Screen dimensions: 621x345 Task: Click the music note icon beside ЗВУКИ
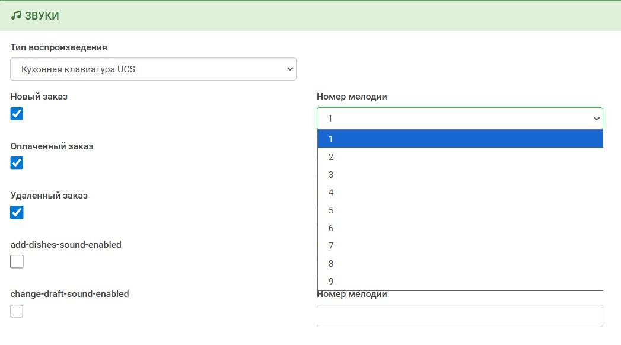pos(16,16)
